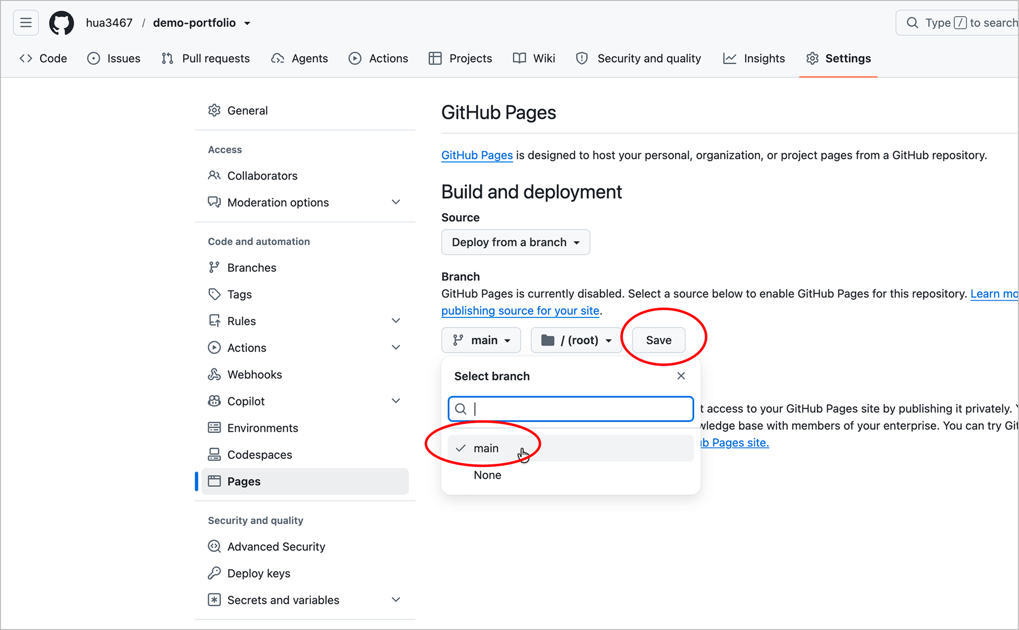Focus the top search box
1019x630 pixels.
click(957, 23)
